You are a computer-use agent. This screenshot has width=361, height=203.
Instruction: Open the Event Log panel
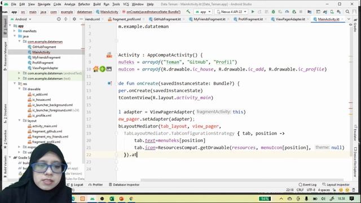(x=307, y=184)
